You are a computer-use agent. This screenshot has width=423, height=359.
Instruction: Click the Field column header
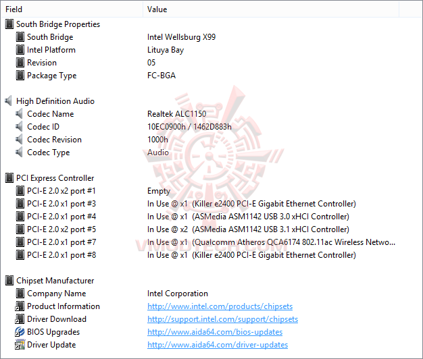(x=72, y=9)
